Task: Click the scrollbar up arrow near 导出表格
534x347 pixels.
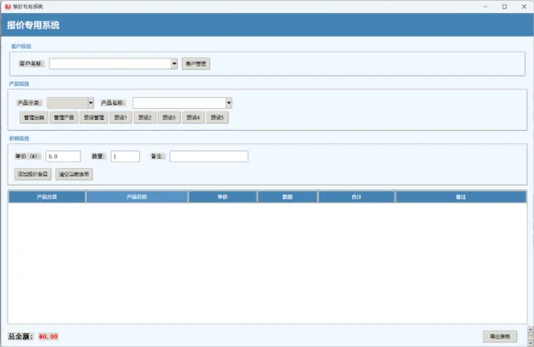Action: (x=530, y=329)
